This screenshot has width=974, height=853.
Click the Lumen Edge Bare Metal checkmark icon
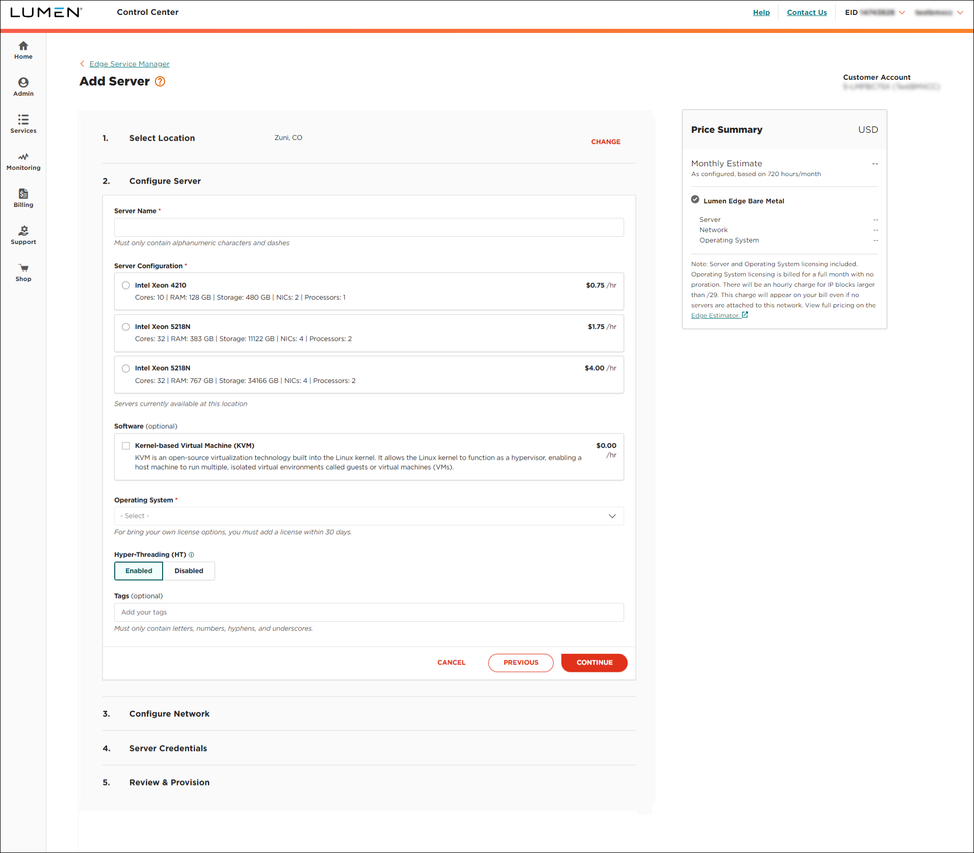click(695, 200)
